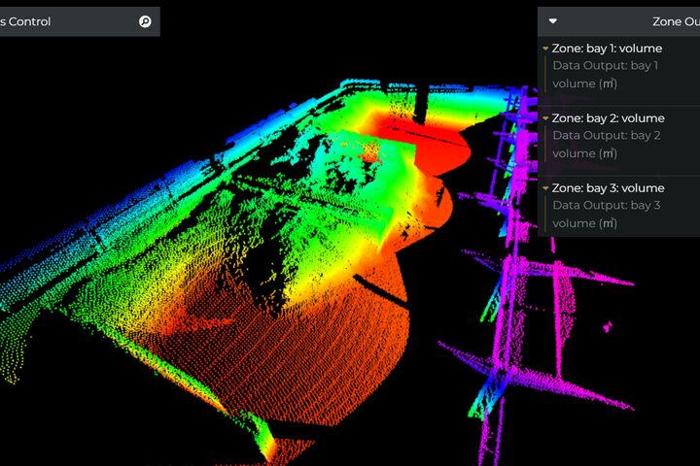The height and width of the screenshot is (466, 700).
Task: Collapse the Zone: bay 1: volume entry
Action: pyautogui.click(x=545, y=49)
